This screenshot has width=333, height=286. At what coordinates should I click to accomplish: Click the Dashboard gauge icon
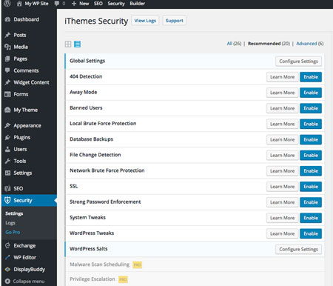(x=7, y=19)
